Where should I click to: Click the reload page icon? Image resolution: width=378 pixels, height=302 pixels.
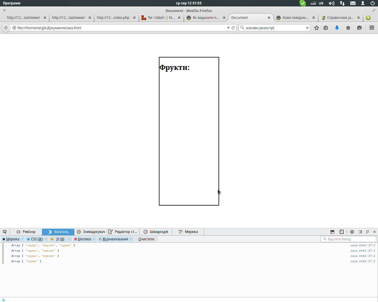click(233, 28)
